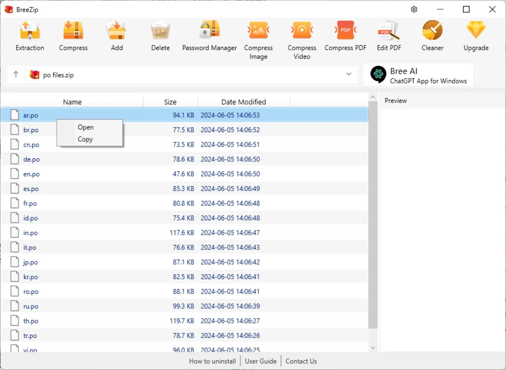The height and width of the screenshot is (370, 506).
Task: Click the file list scrollbar thumb
Action: point(373,215)
